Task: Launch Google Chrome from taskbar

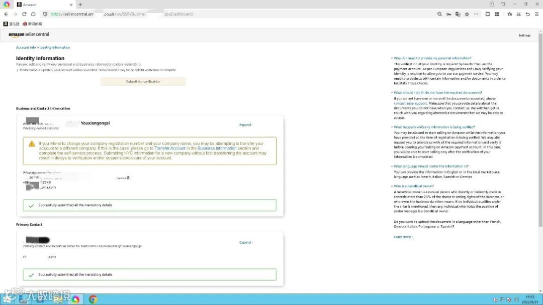Action: point(93,299)
